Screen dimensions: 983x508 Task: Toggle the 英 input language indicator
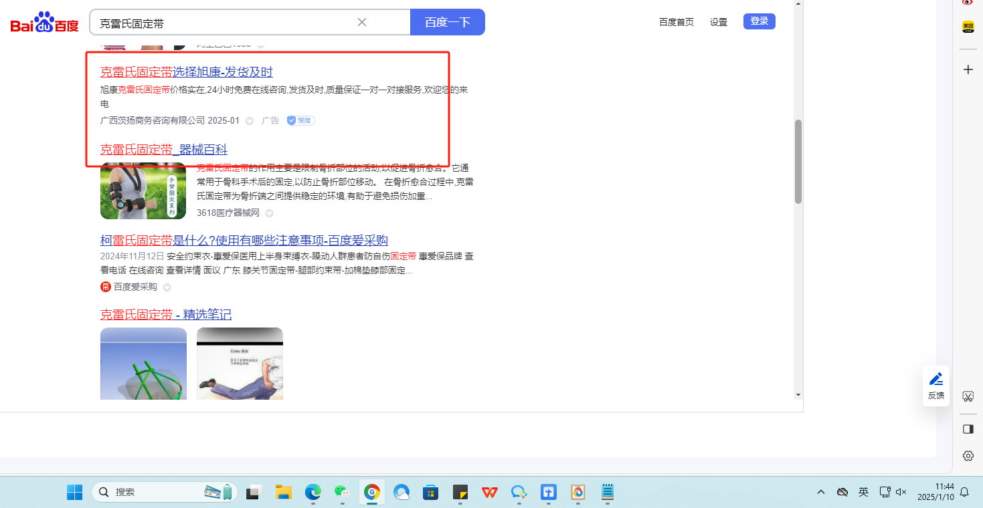pos(863,492)
